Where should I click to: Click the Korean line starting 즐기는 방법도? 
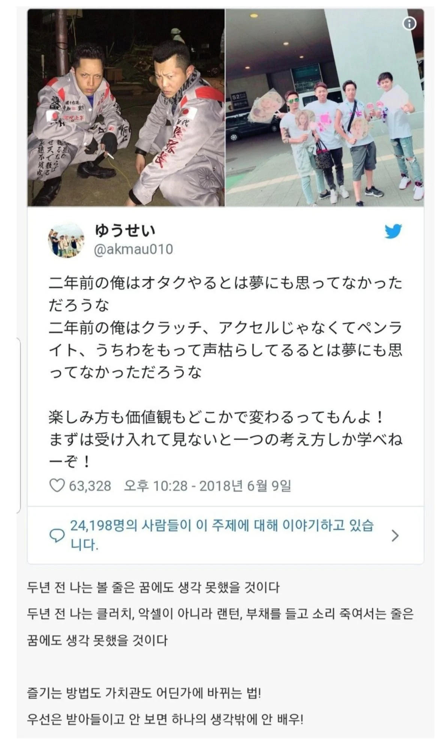tap(144, 693)
